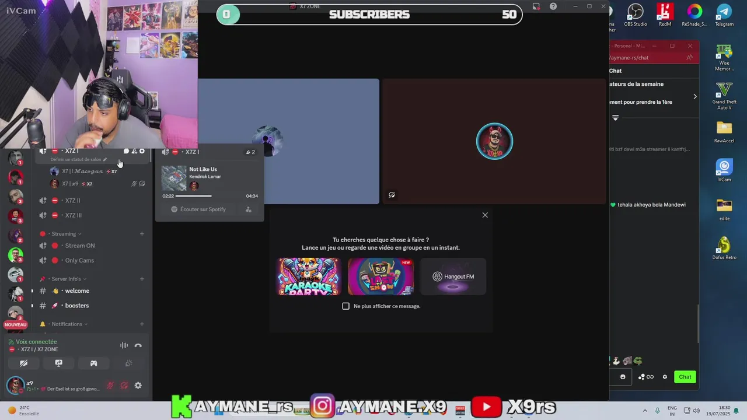
Task: Open the Telegram desktop shortcut
Action: pyautogui.click(x=724, y=15)
